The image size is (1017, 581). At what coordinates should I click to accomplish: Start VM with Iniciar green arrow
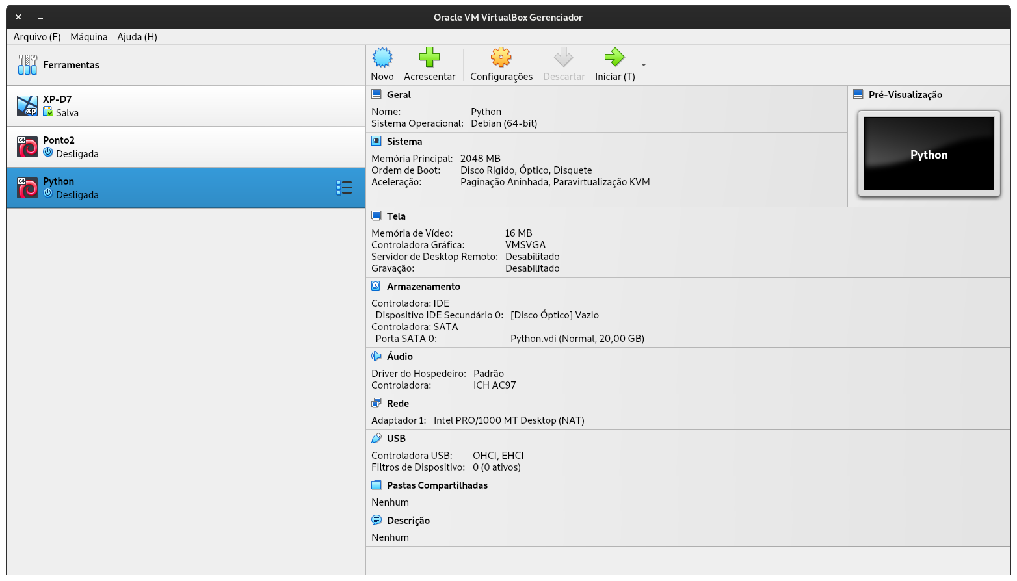(614, 57)
